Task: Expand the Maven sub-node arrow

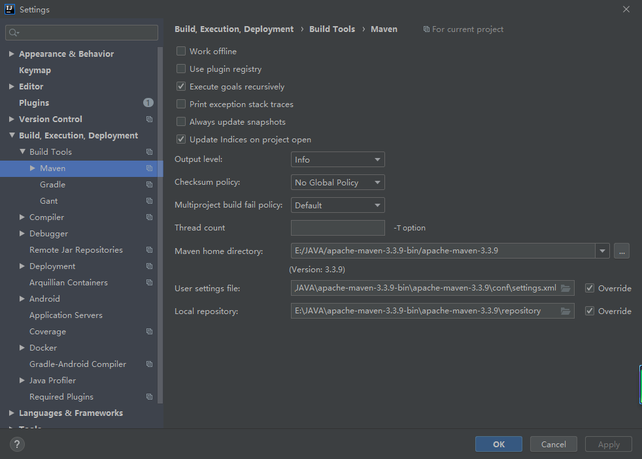Action: point(32,168)
